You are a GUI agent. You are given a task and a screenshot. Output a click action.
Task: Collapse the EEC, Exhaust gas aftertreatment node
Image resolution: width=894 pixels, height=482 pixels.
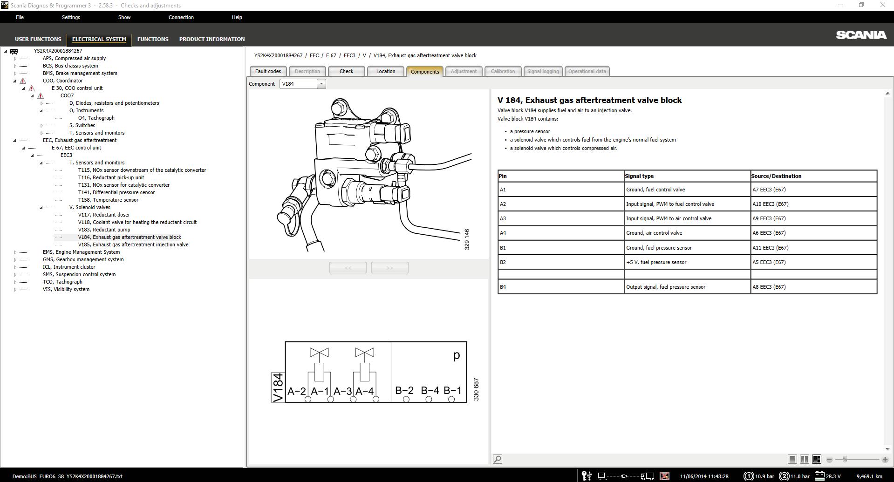coord(14,140)
